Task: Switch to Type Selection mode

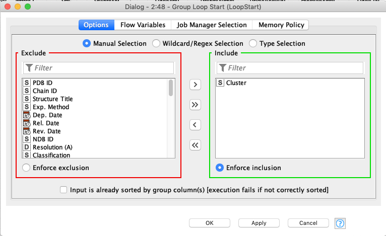Action: 253,44
